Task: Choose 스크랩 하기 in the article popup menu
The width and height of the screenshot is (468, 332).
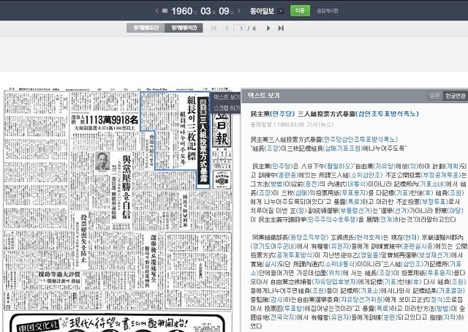Action: [226, 107]
